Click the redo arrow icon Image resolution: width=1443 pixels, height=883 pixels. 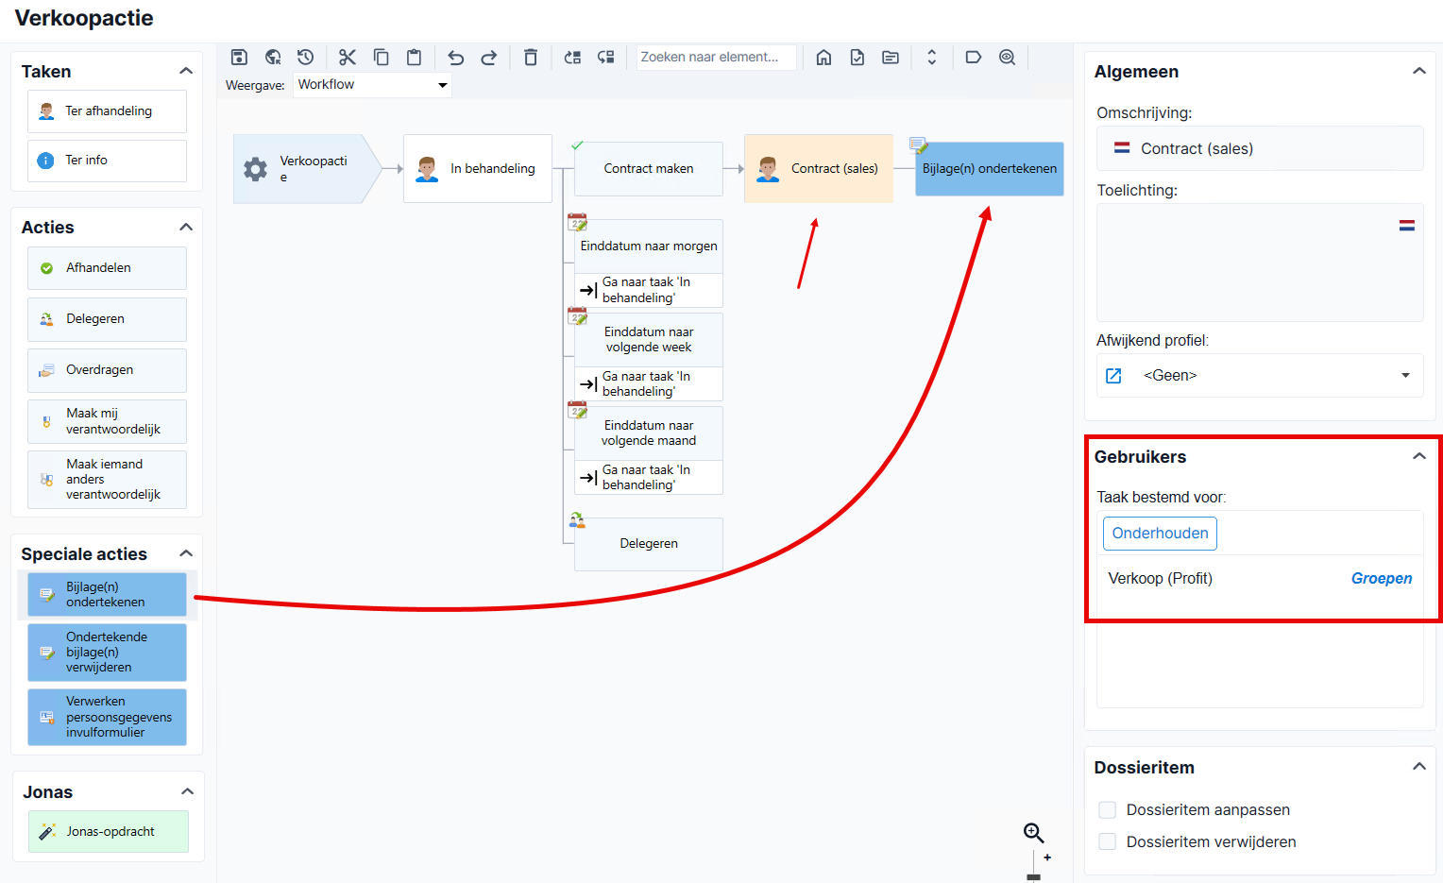coord(488,58)
